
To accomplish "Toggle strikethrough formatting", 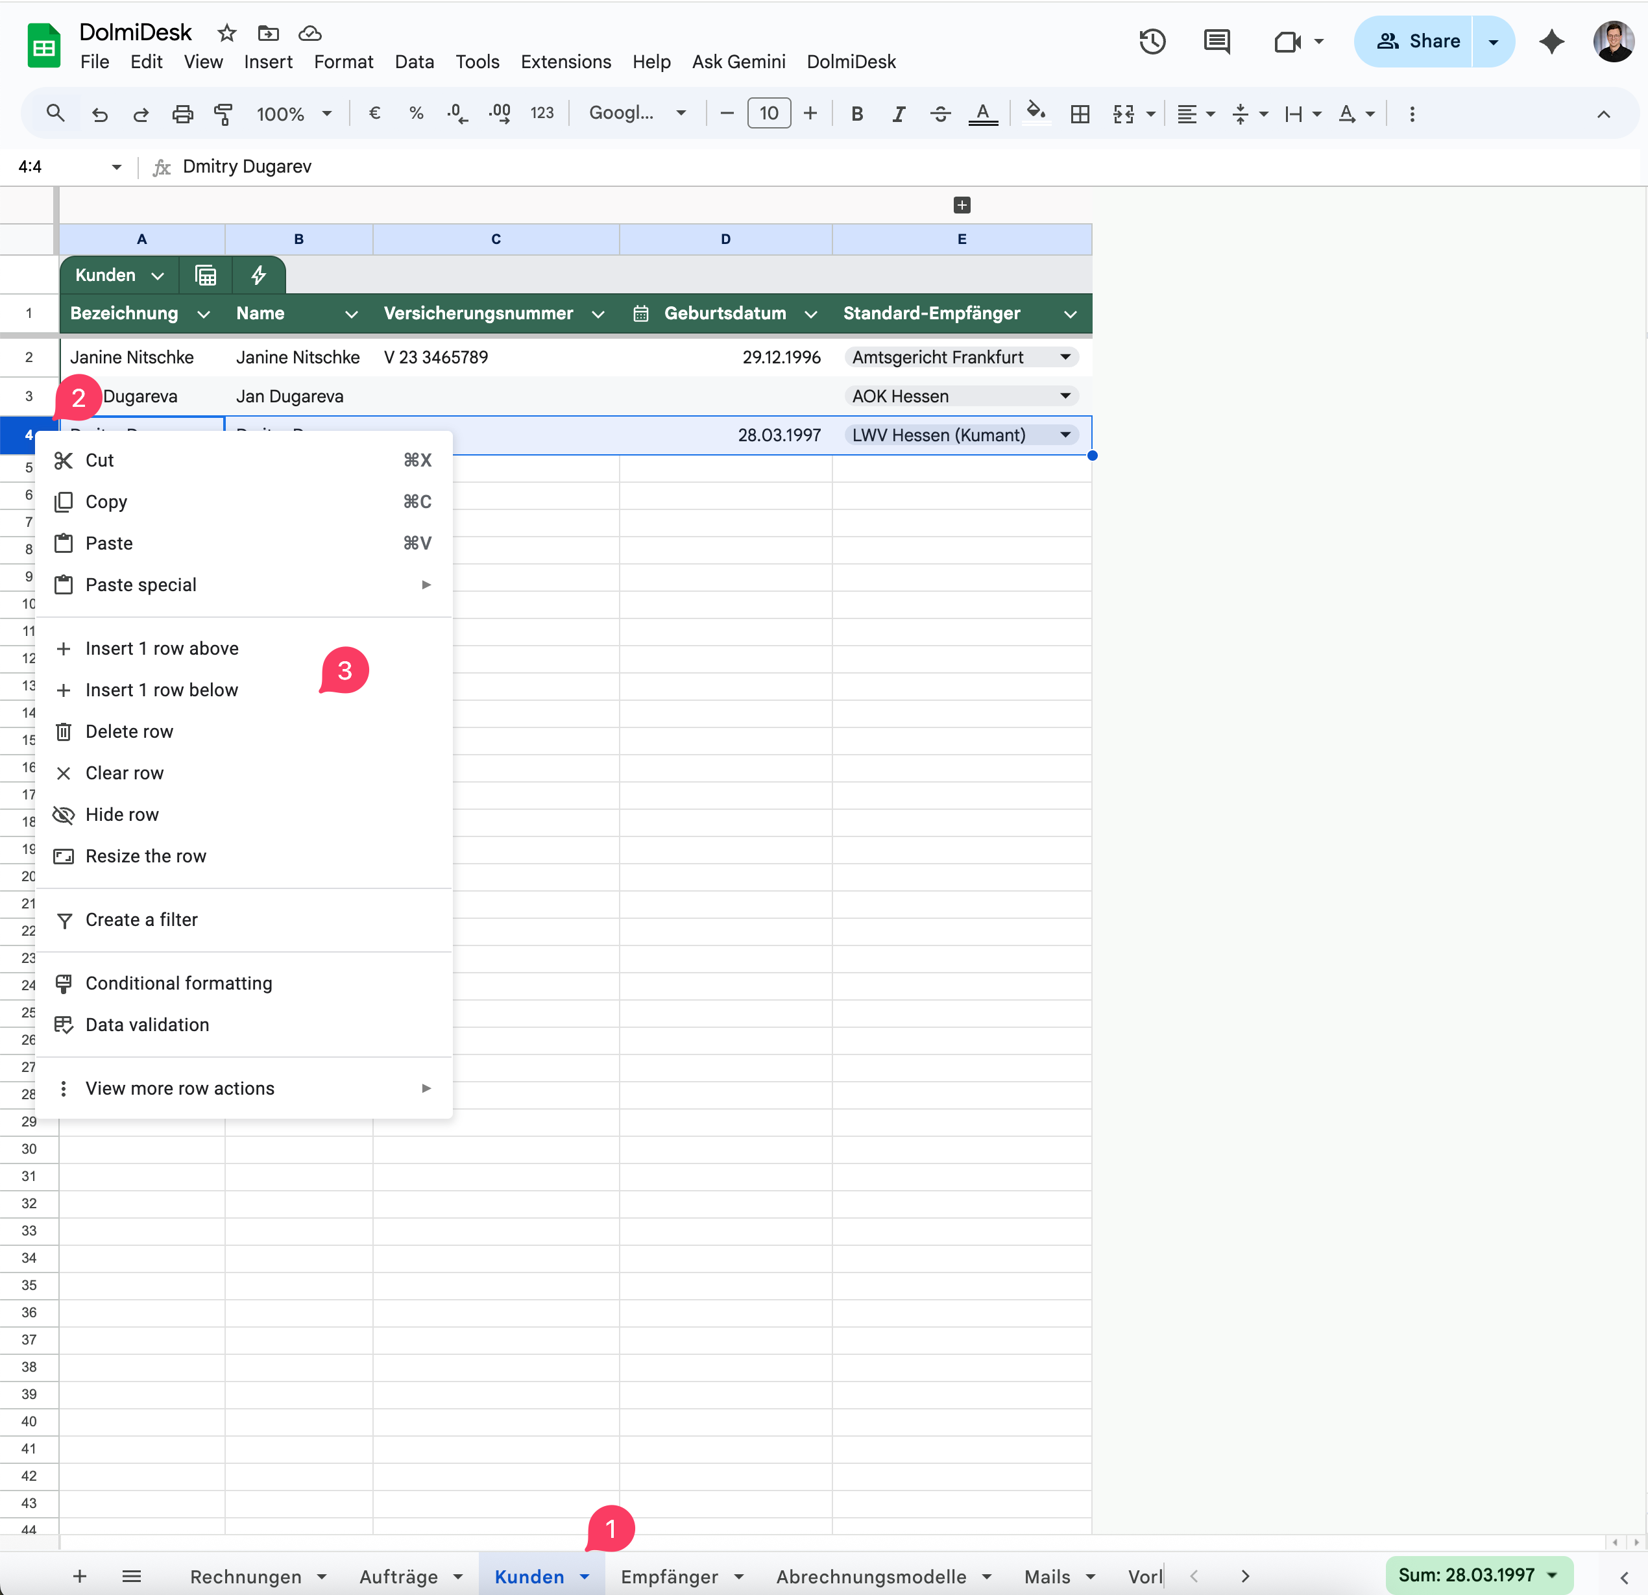I will (940, 114).
